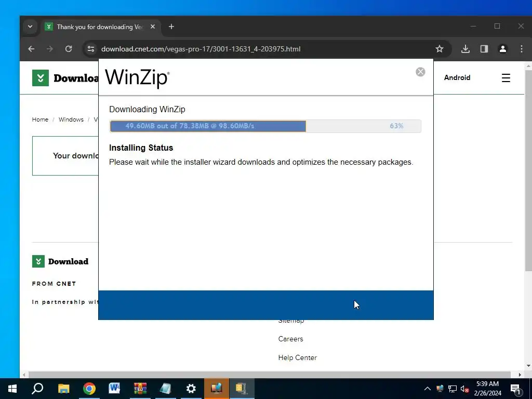Click the WinZip logo
532x399 pixels.
[x=137, y=78]
